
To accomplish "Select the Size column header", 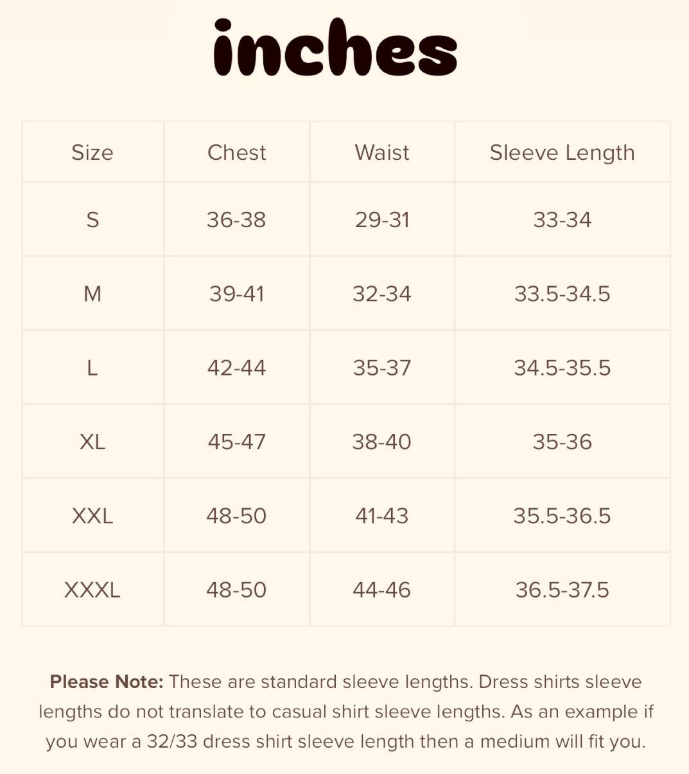I will 92,153.
